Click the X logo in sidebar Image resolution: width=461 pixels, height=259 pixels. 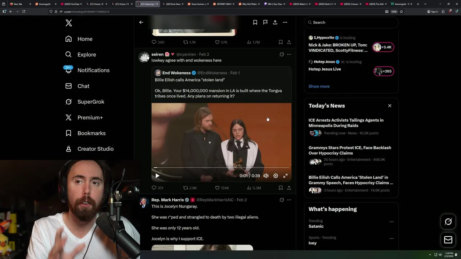click(69, 23)
